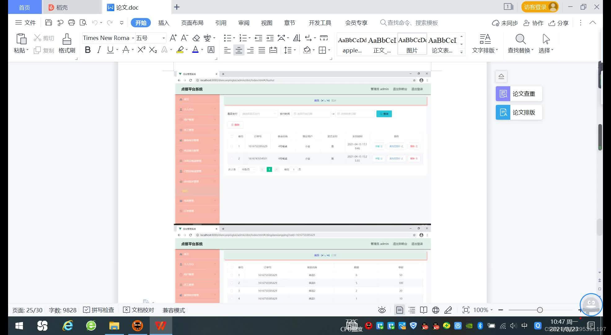
Task: Open the 文件 menu
Action: coord(25,23)
